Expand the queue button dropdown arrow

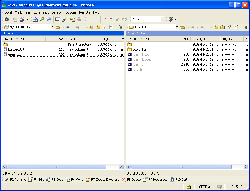27,19
